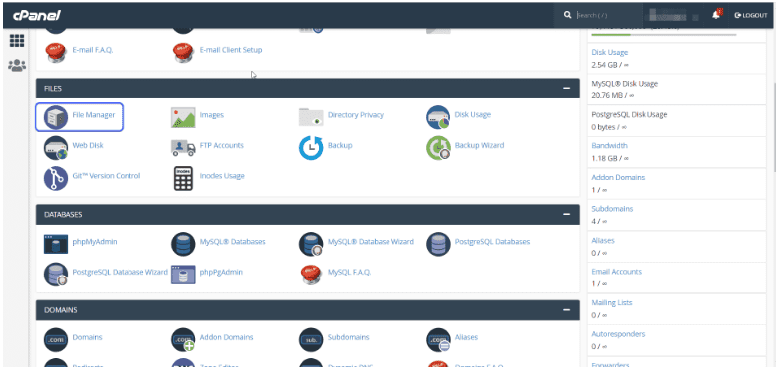Click the cPanel logo

pyautogui.click(x=36, y=15)
